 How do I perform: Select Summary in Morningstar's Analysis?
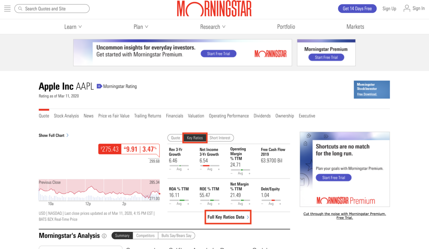pyautogui.click(x=122, y=236)
